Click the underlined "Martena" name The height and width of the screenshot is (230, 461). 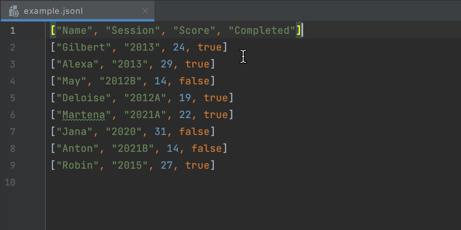click(84, 115)
